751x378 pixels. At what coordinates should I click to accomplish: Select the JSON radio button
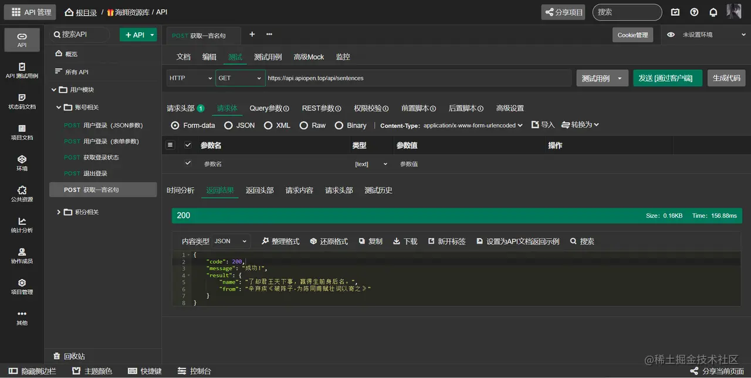(x=229, y=125)
